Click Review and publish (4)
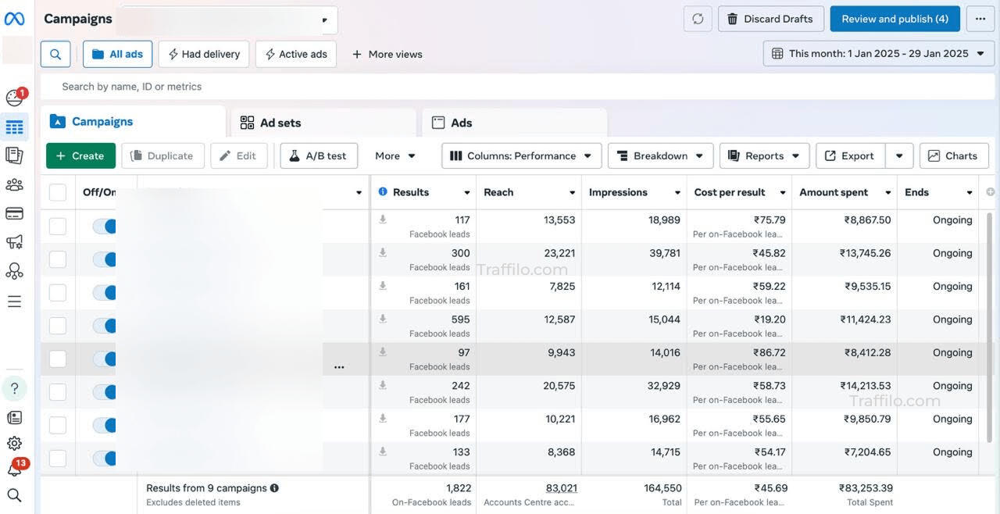The image size is (1000, 514). (x=895, y=19)
